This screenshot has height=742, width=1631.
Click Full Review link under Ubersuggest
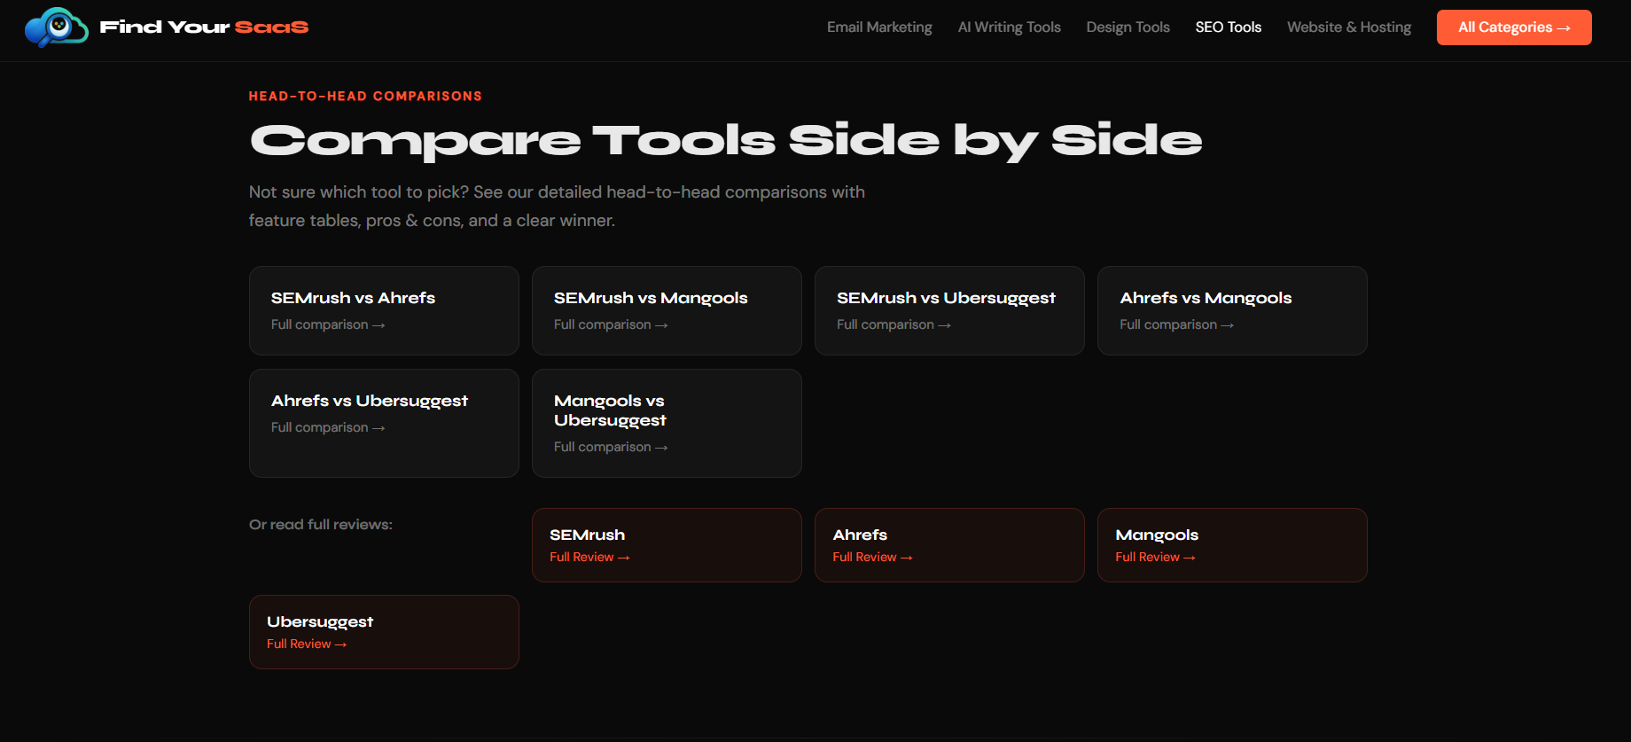coord(307,644)
